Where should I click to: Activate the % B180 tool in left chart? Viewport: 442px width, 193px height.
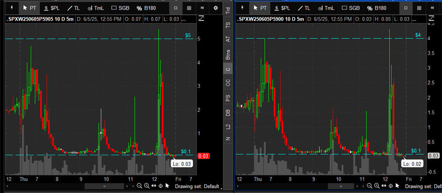pos(149,8)
